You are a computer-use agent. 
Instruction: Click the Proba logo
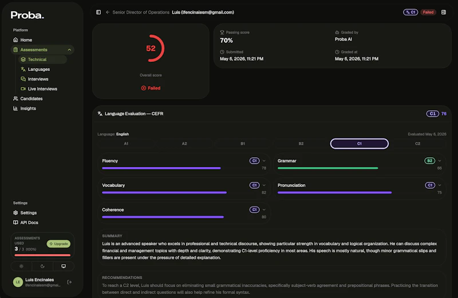27,15
